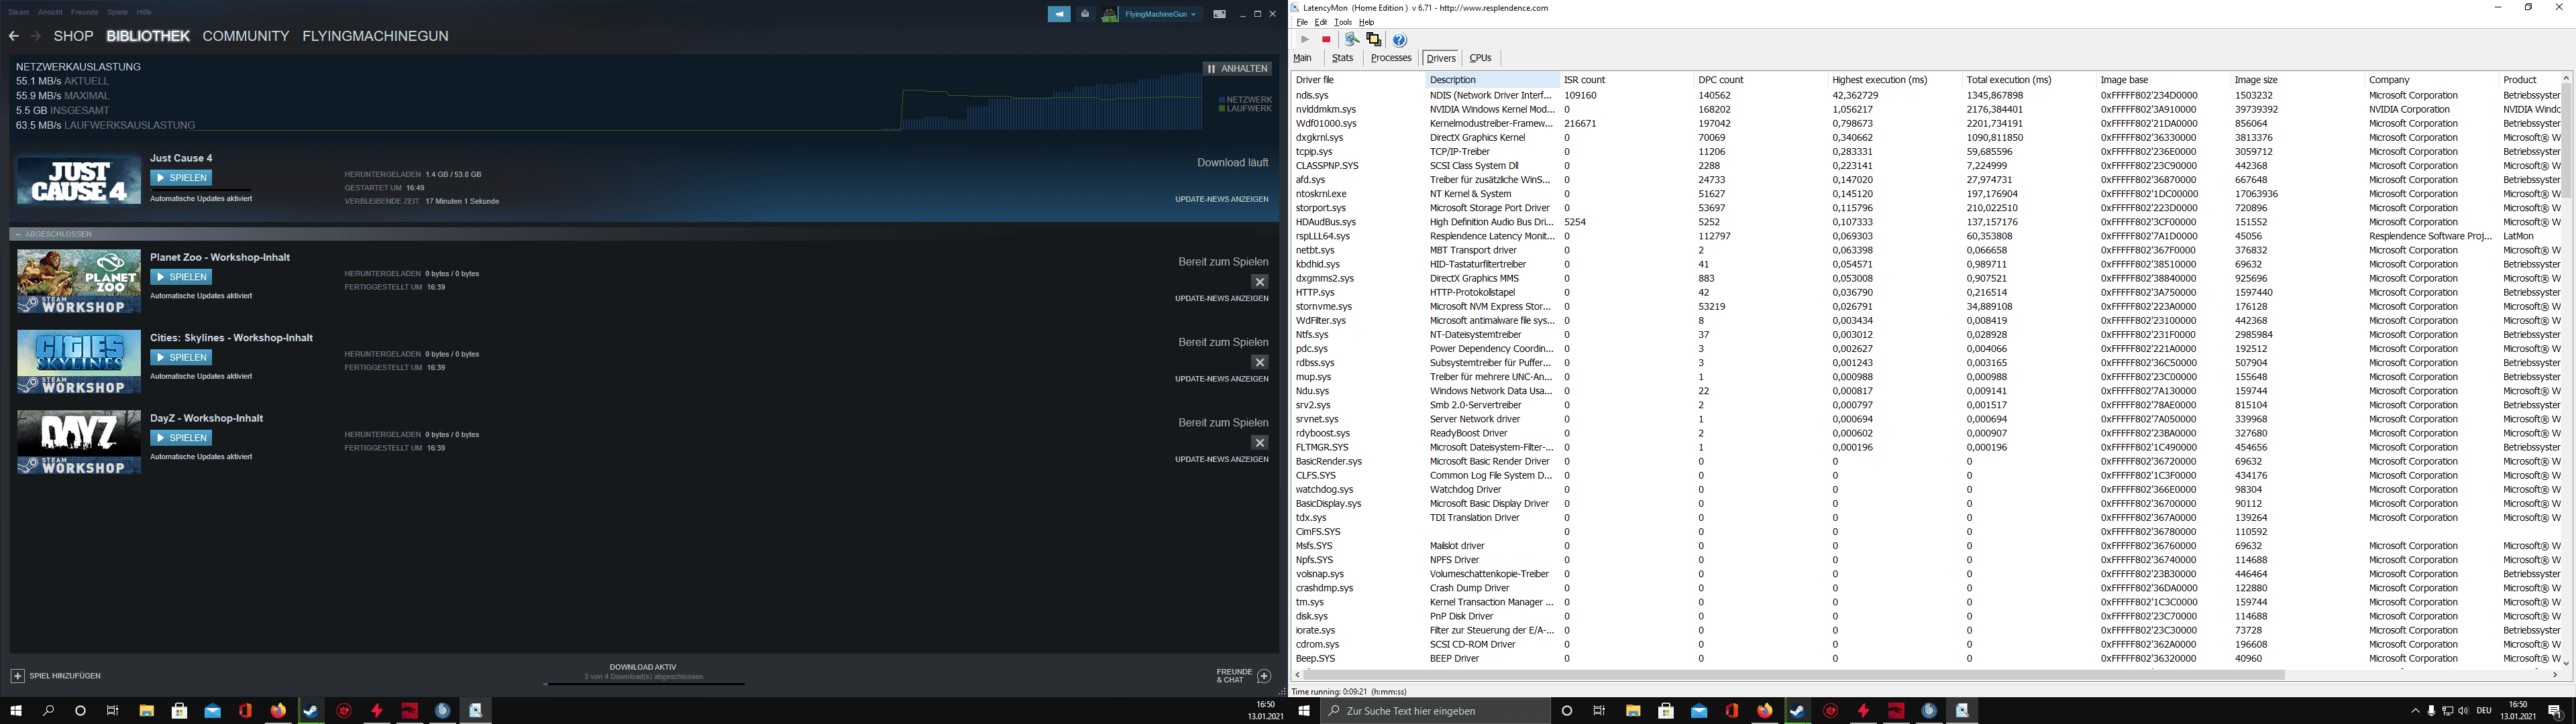The height and width of the screenshot is (724, 2576).
Task: Select the nvlddmkm.sys driver row
Action: [x=1926, y=109]
